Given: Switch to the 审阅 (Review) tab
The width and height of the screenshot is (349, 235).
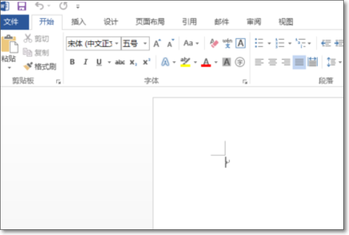Looking at the screenshot, I should pyautogui.click(x=254, y=22).
